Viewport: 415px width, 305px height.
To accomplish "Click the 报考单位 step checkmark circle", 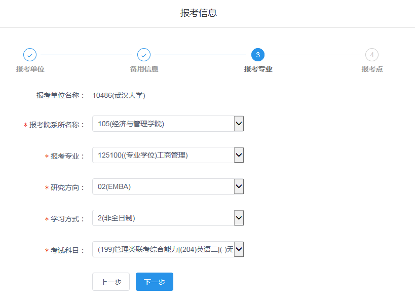I will 30,55.
